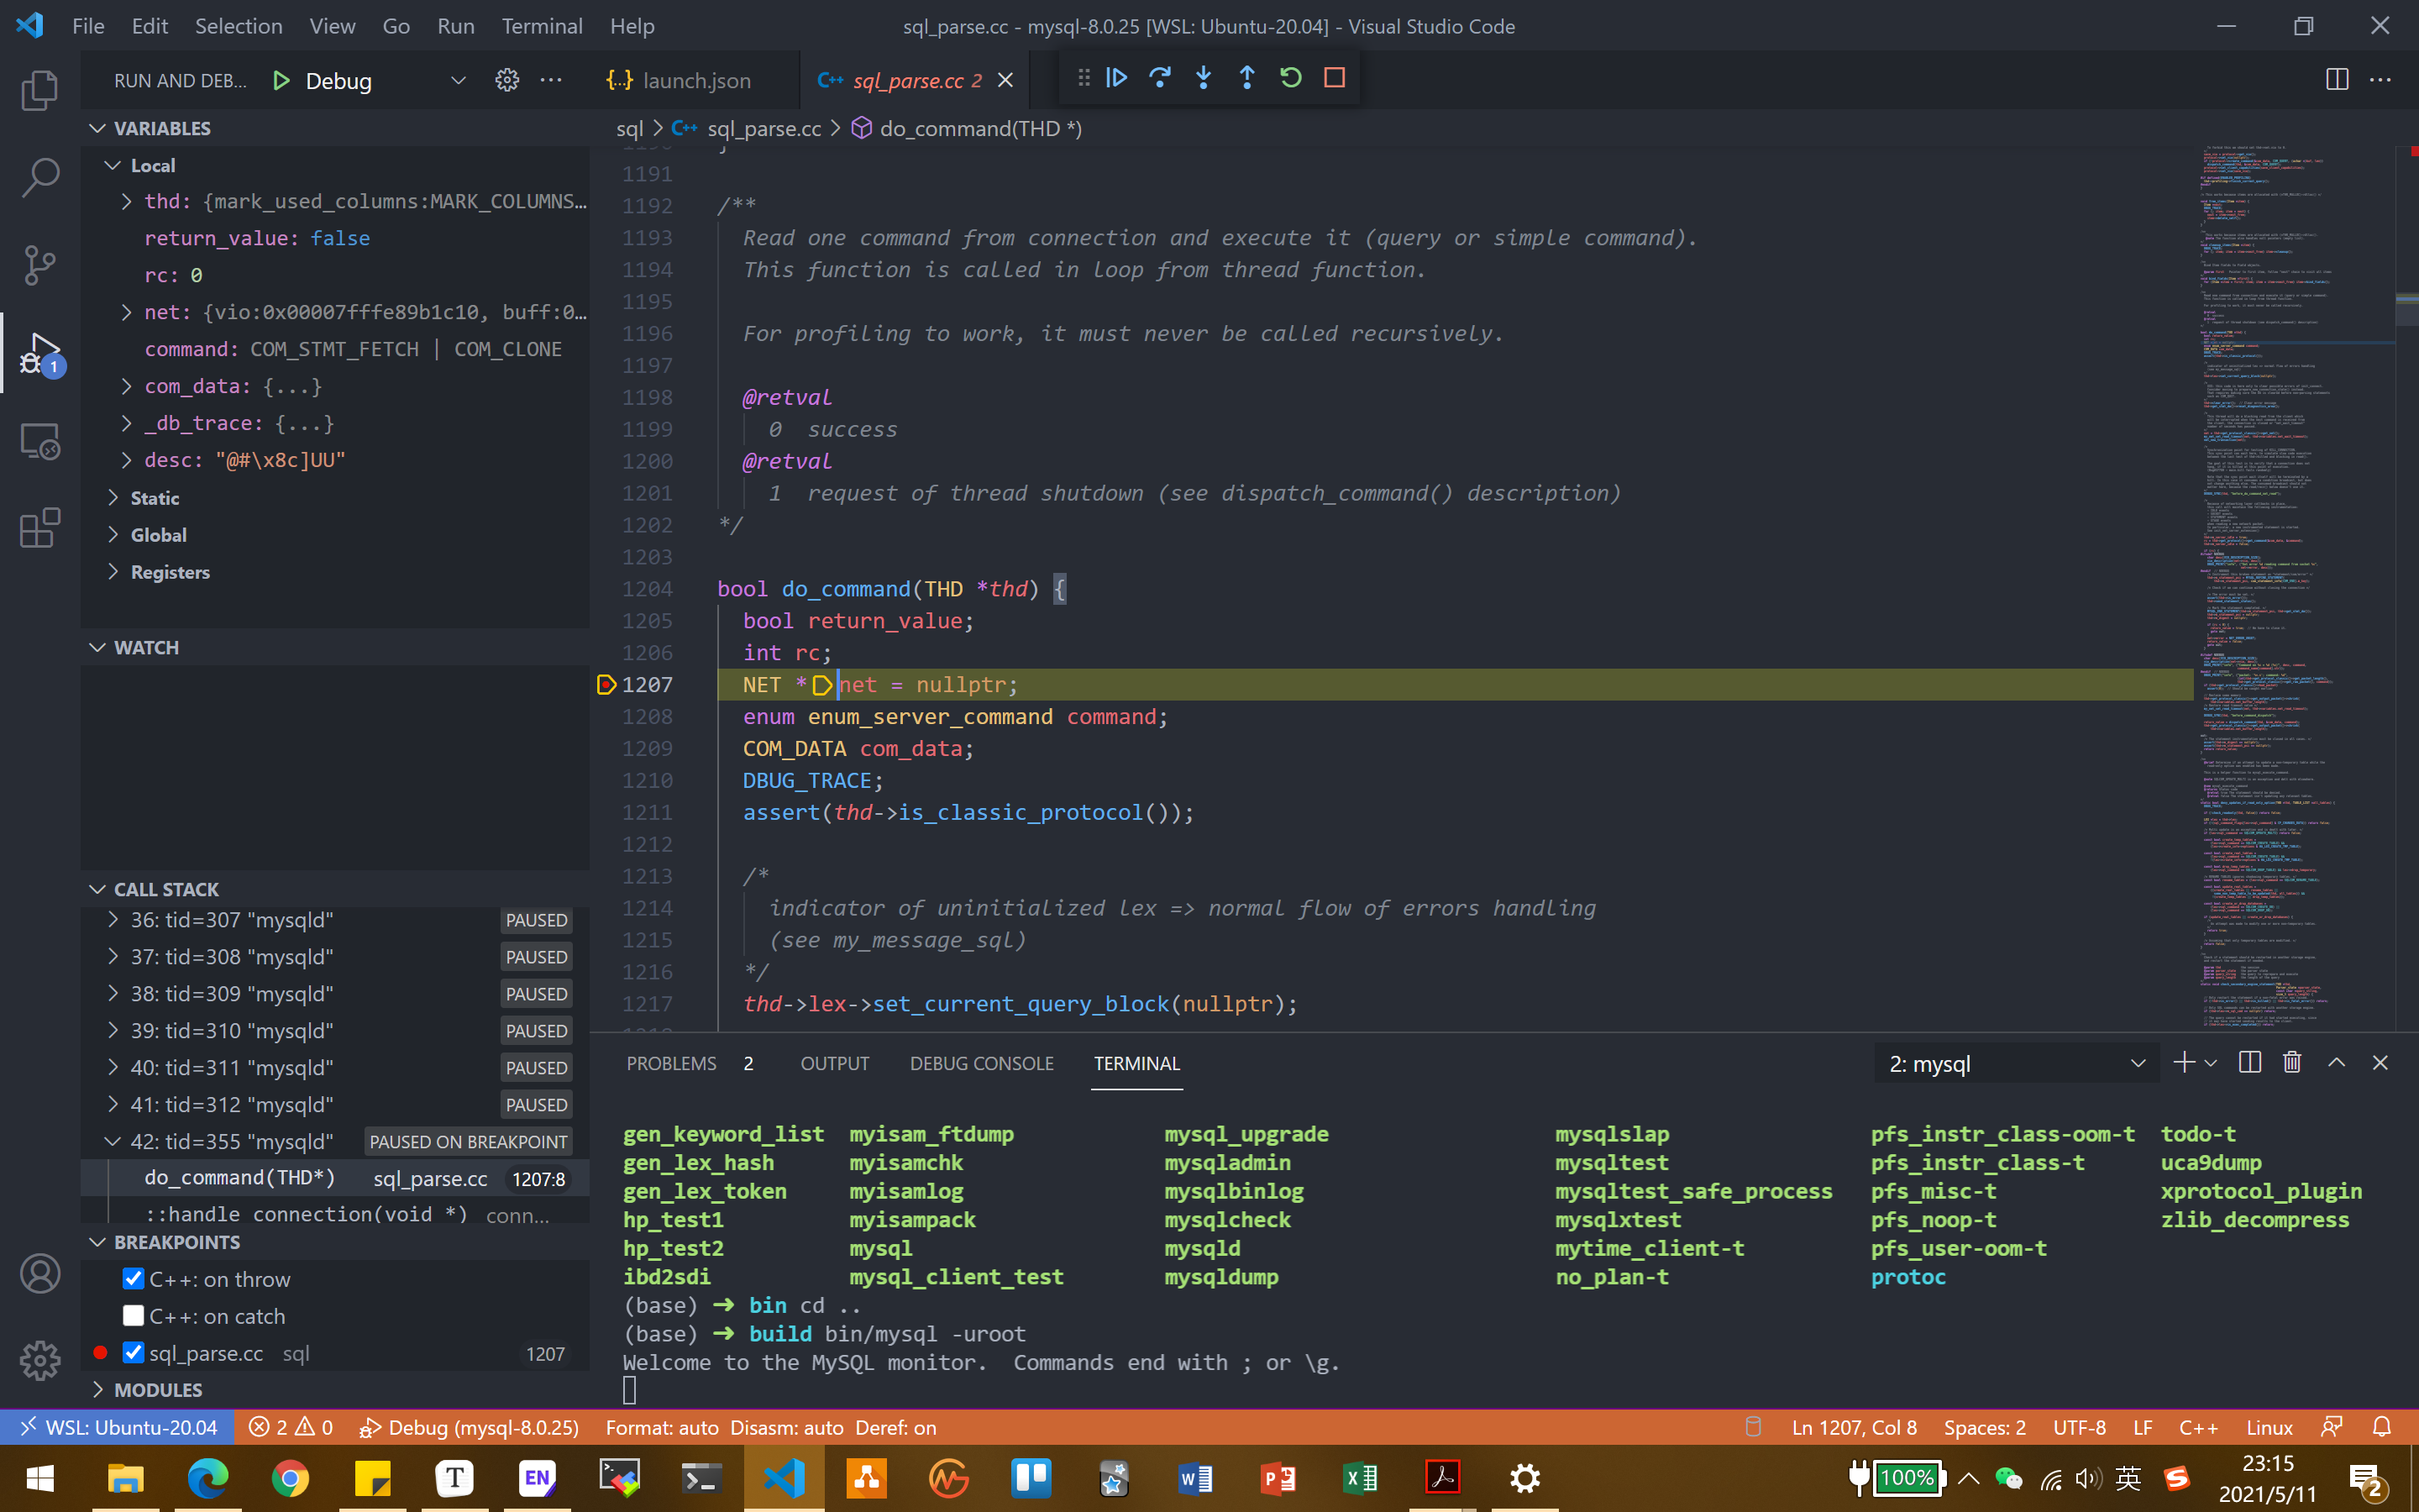This screenshot has height=1512, width=2419.
Task: Step into in debug toolbar
Action: pos(1204,78)
